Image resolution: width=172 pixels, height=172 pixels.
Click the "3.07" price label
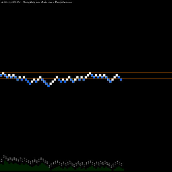tap(90, 161)
